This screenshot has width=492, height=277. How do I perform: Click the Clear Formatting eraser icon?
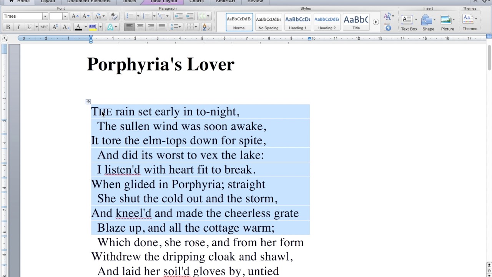coord(113,16)
